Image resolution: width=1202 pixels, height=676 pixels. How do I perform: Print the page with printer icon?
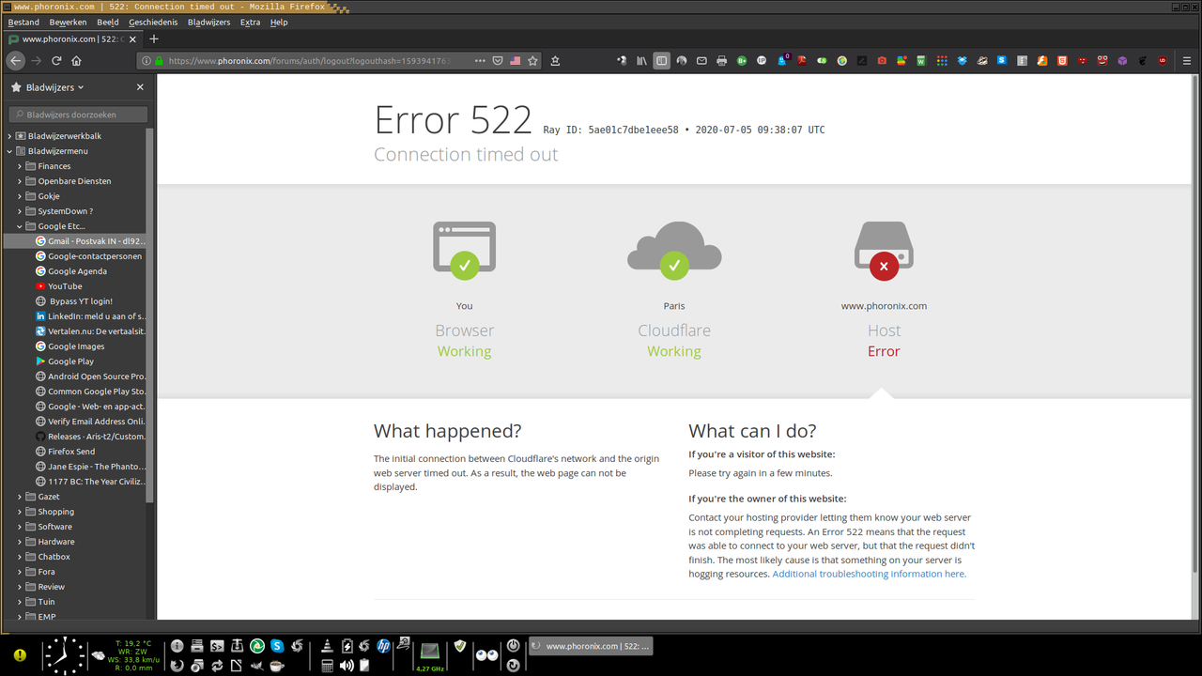click(x=721, y=60)
